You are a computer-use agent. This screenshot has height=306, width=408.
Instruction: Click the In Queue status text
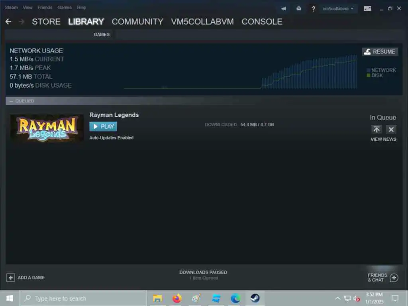pos(383,118)
